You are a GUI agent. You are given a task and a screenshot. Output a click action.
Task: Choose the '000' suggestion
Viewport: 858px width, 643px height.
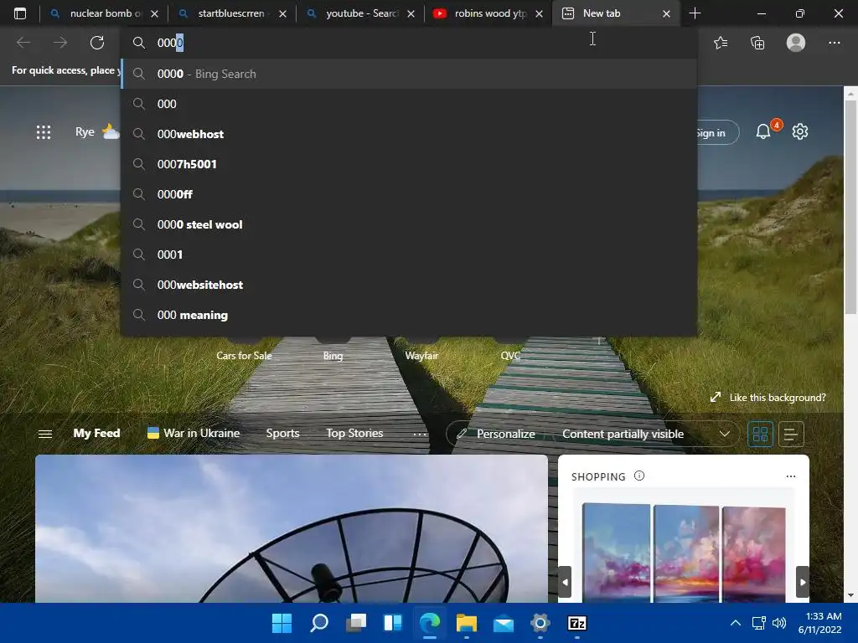(409, 104)
